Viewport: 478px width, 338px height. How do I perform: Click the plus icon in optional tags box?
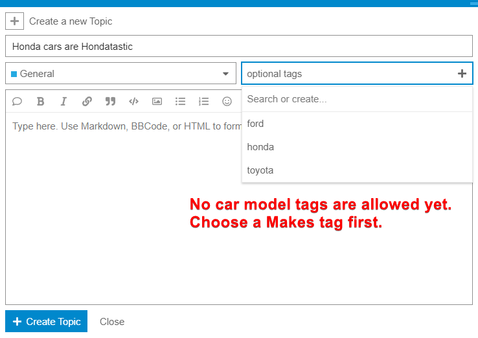(462, 73)
